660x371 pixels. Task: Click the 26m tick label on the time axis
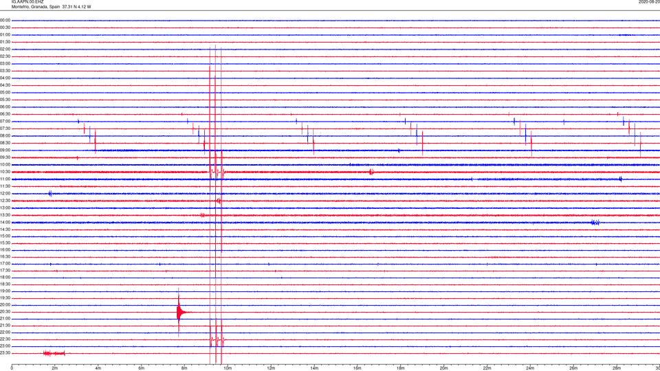[573, 368]
